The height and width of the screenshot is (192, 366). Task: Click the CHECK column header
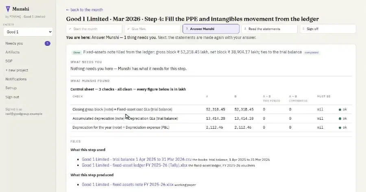click(x=78, y=97)
